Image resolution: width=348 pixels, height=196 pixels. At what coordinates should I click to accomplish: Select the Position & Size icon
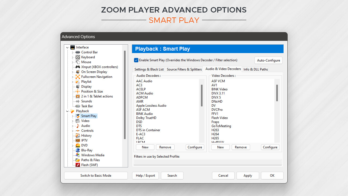pyautogui.click(x=78, y=91)
